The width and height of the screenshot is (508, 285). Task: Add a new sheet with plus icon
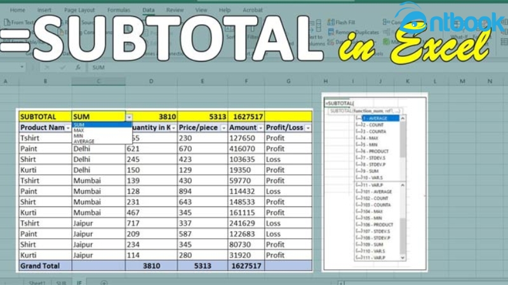click(104, 282)
